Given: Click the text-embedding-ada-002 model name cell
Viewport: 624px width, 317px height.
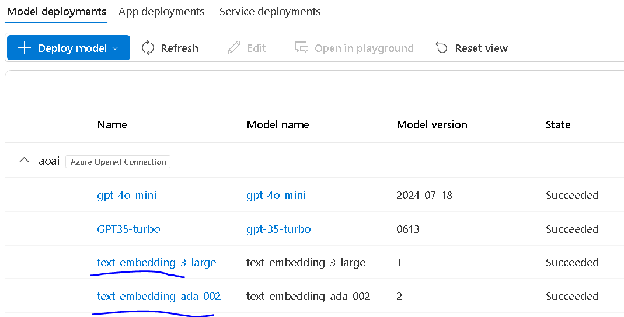Looking at the screenshot, I should pos(308,297).
